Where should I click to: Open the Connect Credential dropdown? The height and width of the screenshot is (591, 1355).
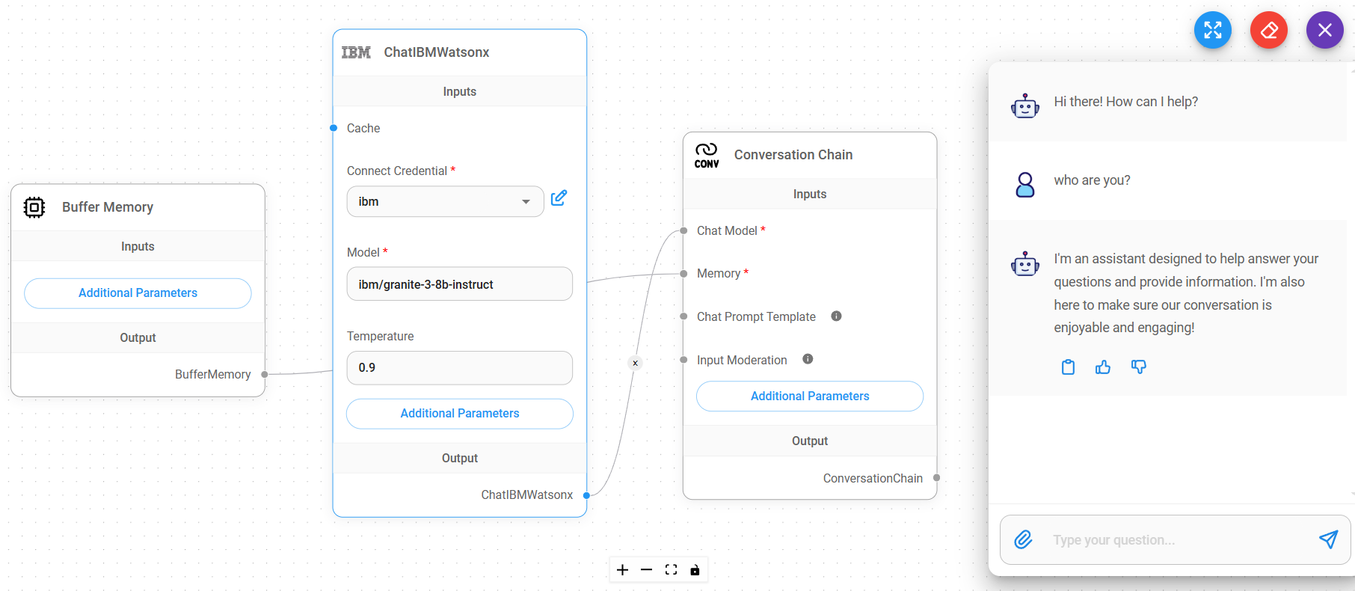click(x=445, y=202)
